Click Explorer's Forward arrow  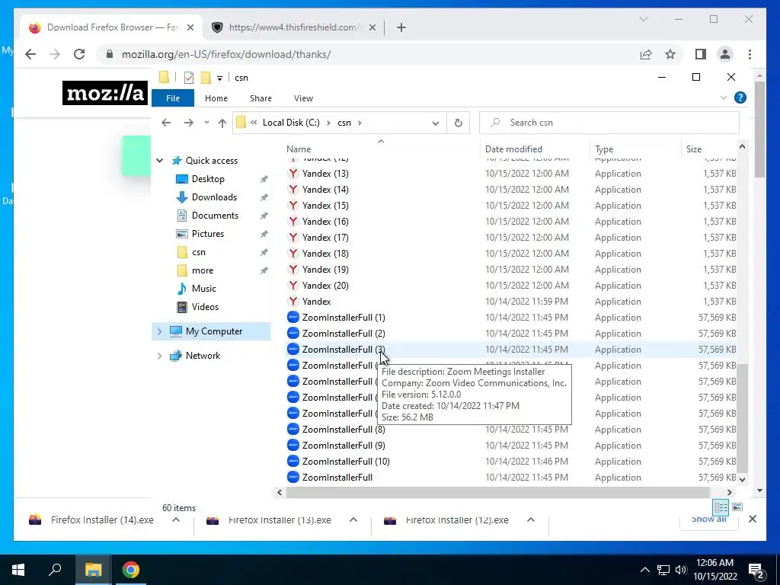[189, 123]
